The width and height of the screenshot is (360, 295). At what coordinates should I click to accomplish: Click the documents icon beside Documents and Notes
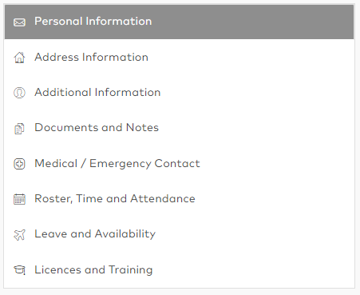coord(19,129)
